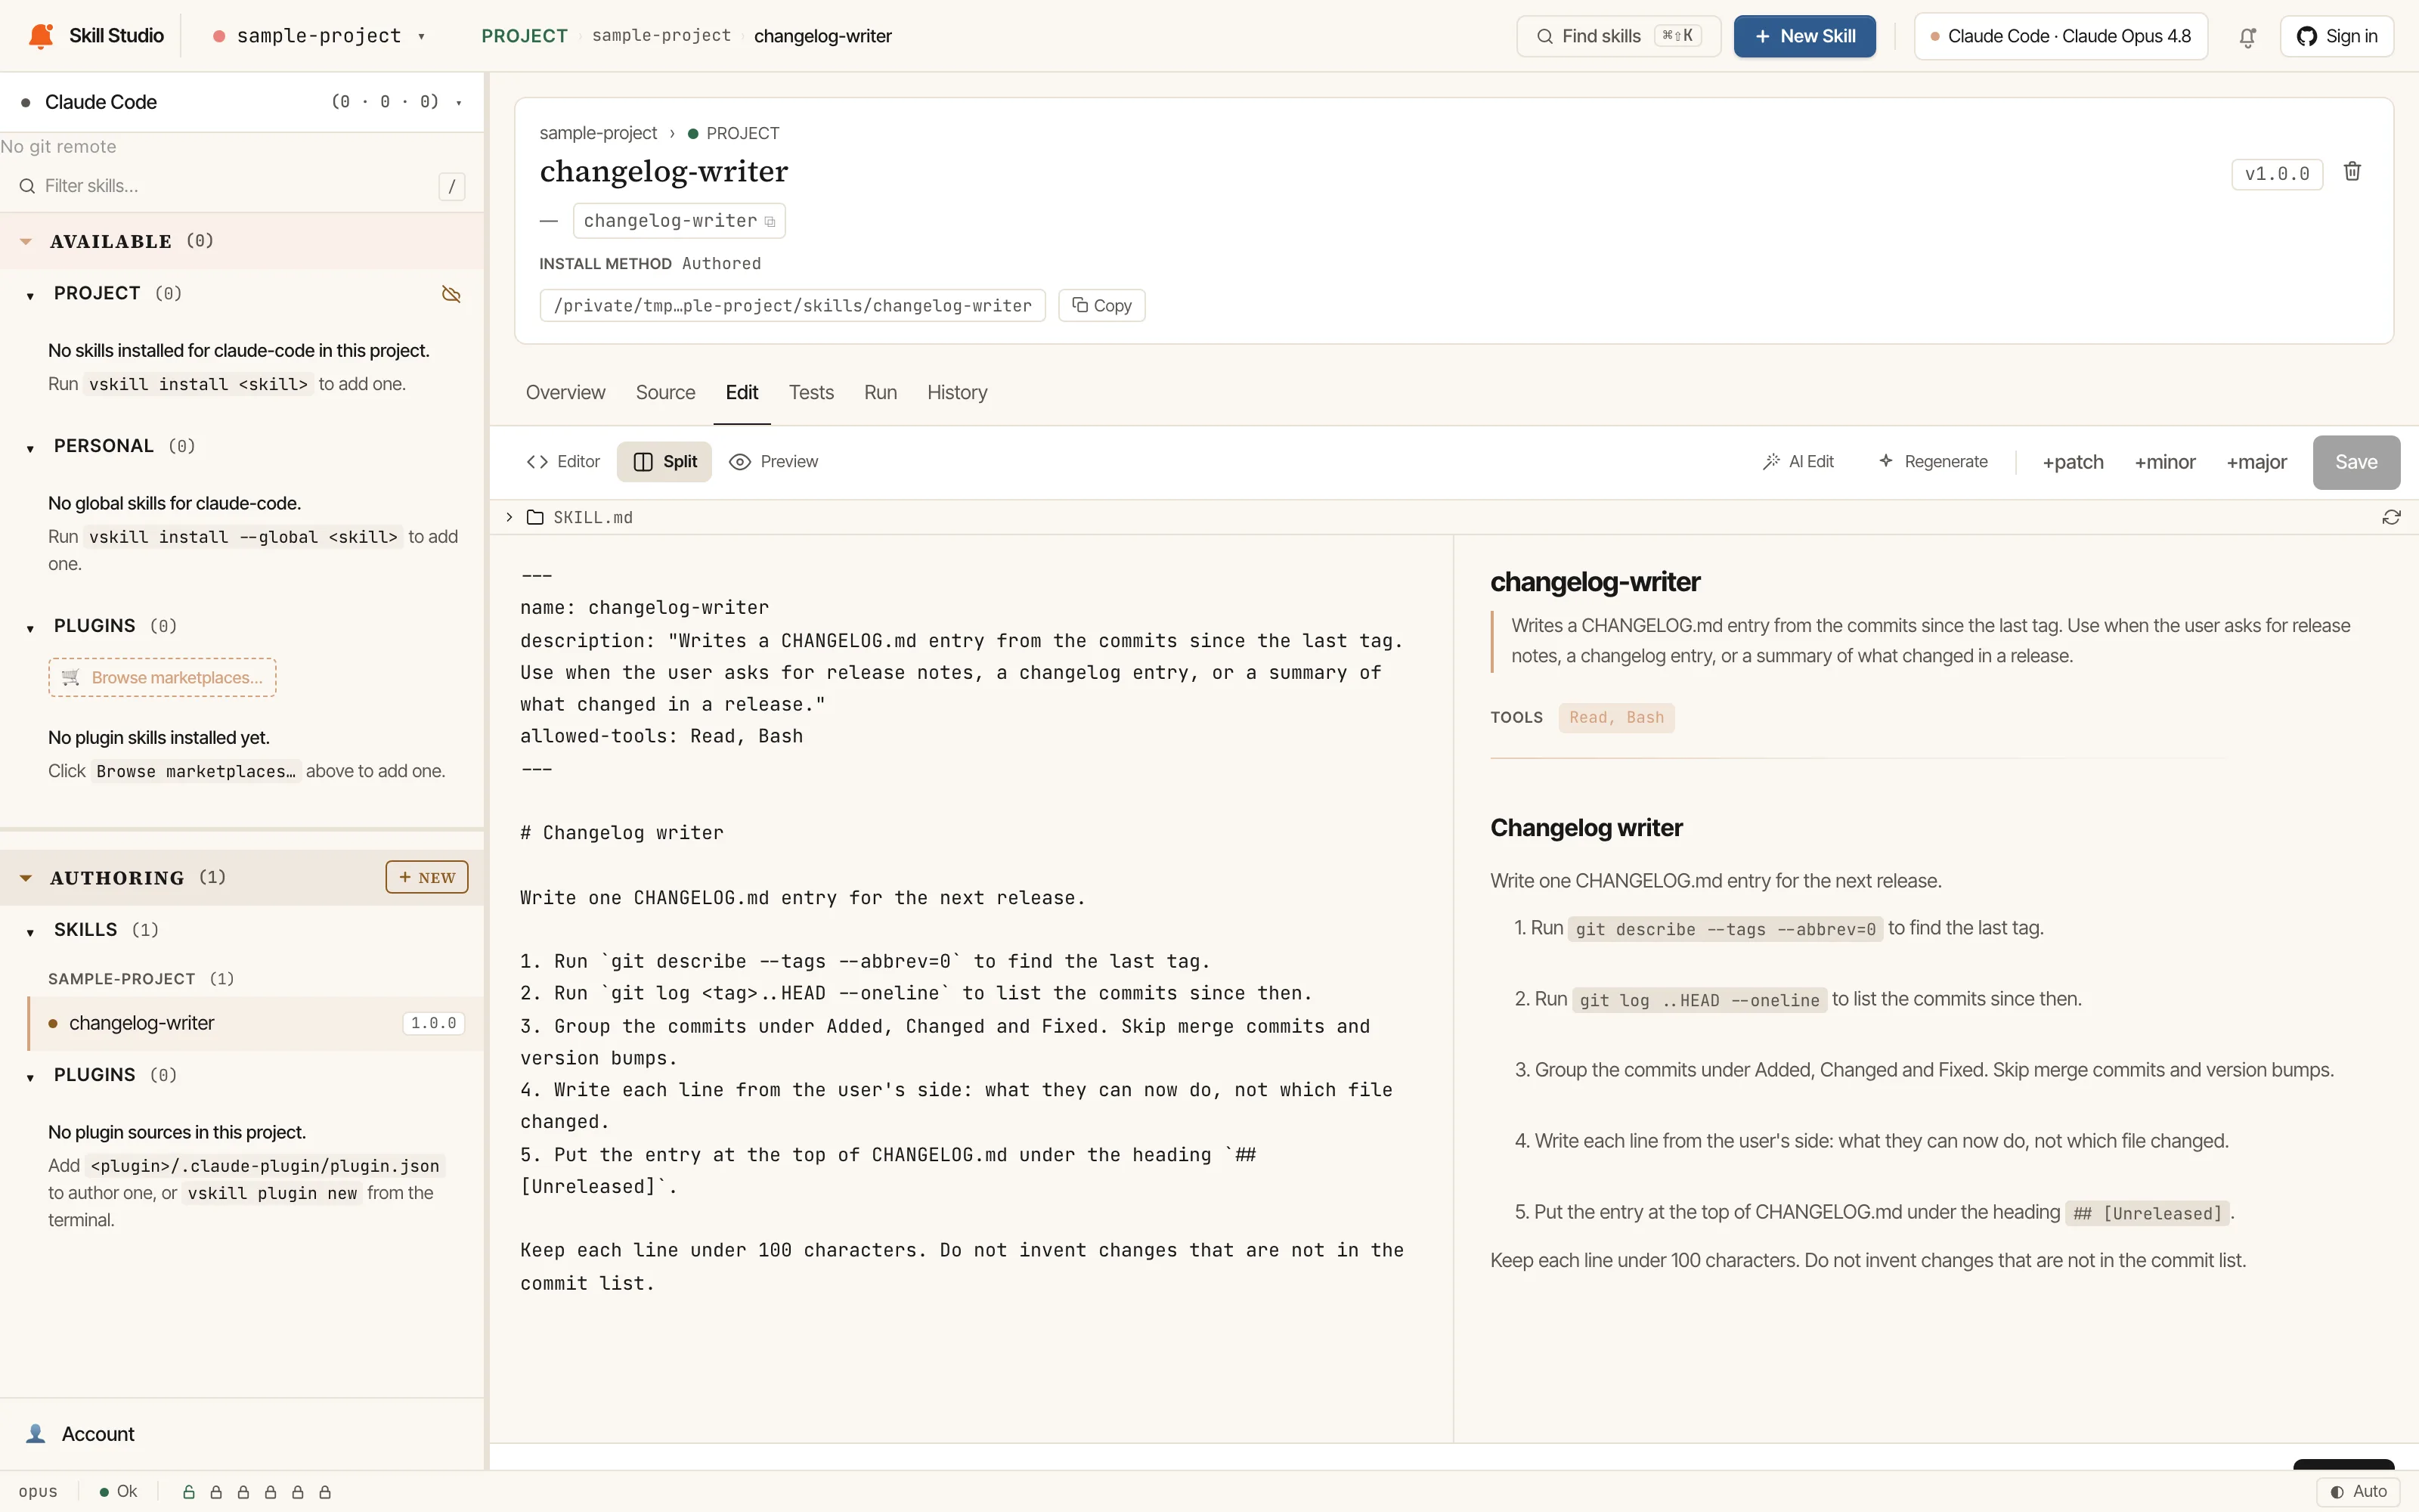Click the SAMPLE-PROJECT (1) subgroup label
Image resolution: width=2419 pixels, height=1512 pixels.
[141, 979]
